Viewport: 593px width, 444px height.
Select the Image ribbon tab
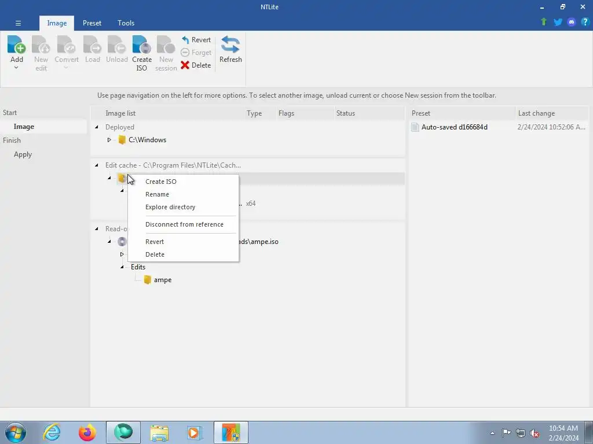point(57,23)
